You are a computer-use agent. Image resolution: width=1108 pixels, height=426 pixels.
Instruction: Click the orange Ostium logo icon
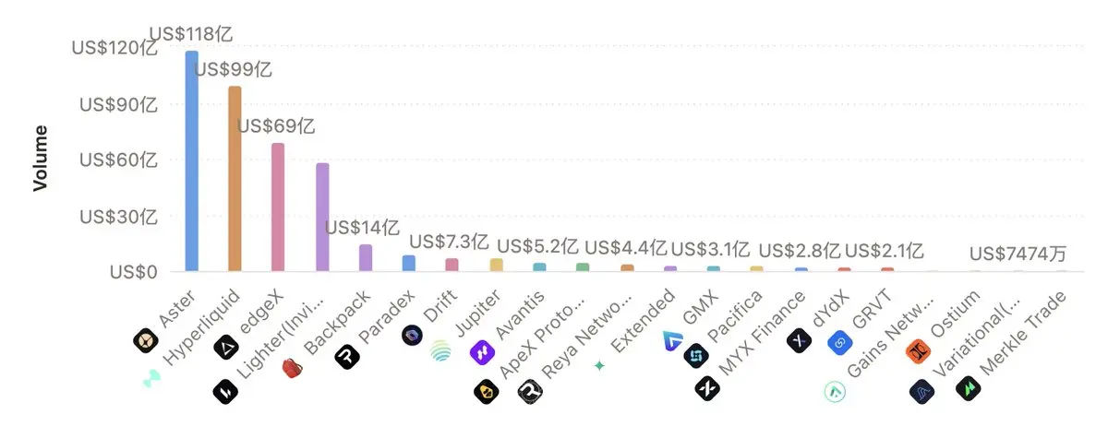918,351
